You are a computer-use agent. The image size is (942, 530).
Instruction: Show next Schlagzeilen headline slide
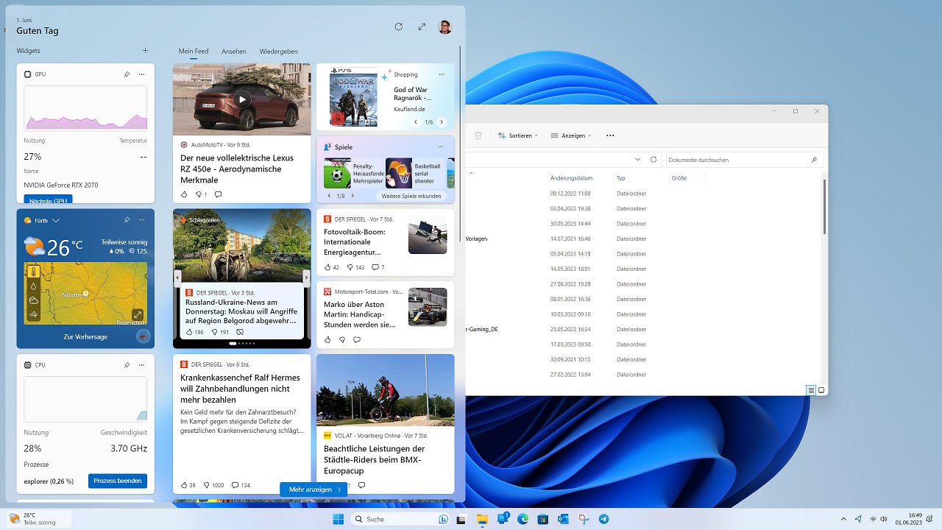(307, 278)
